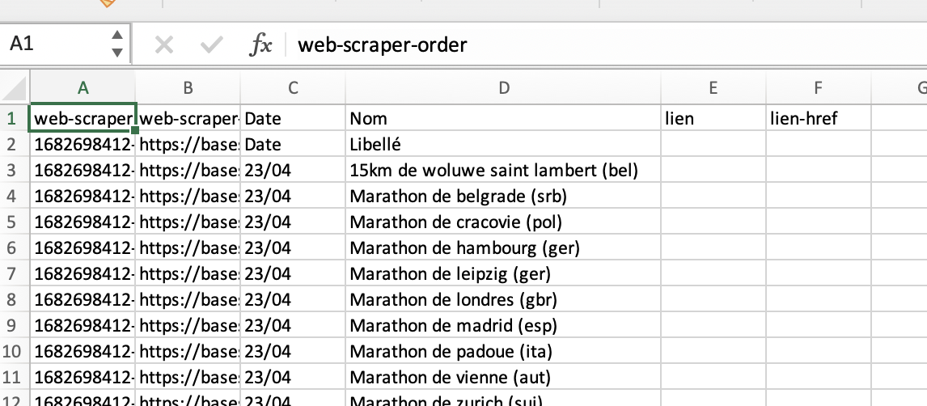Select column A header
Image resolution: width=927 pixels, height=406 pixels.
pyautogui.click(x=83, y=87)
